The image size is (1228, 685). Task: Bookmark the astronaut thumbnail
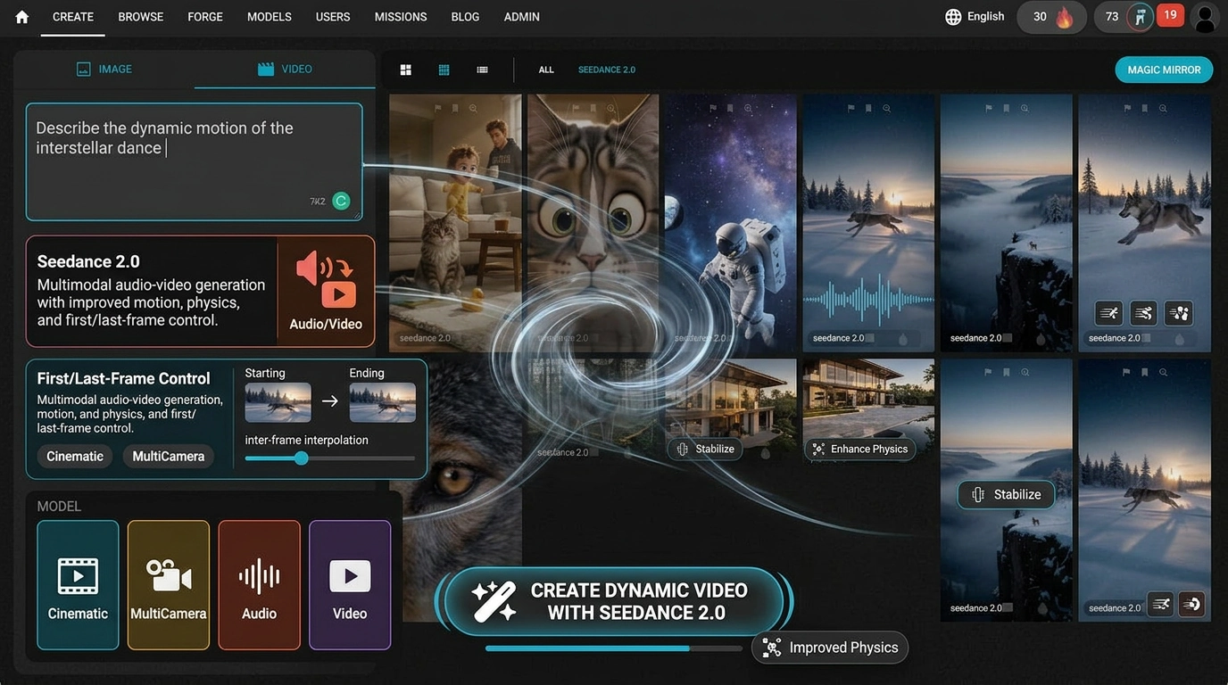[x=730, y=108]
